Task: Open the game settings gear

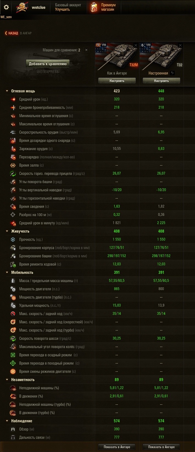Action: pyautogui.click(x=6, y=7)
